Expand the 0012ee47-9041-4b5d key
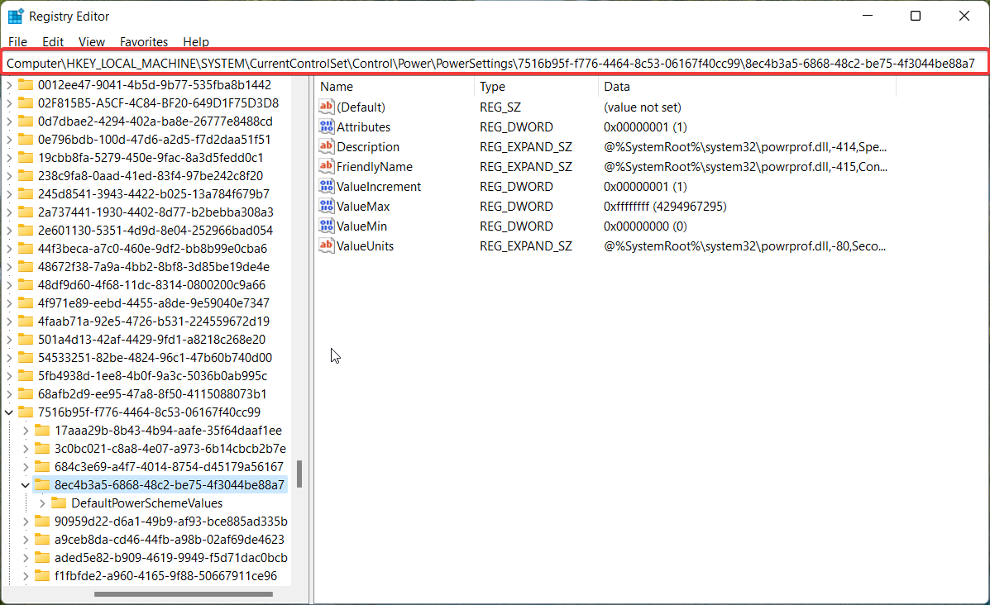990x605 pixels. [x=9, y=85]
